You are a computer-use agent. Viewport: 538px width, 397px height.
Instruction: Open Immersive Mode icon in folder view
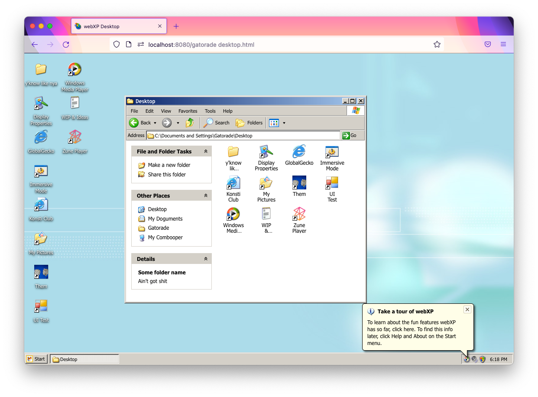tap(332, 152)
